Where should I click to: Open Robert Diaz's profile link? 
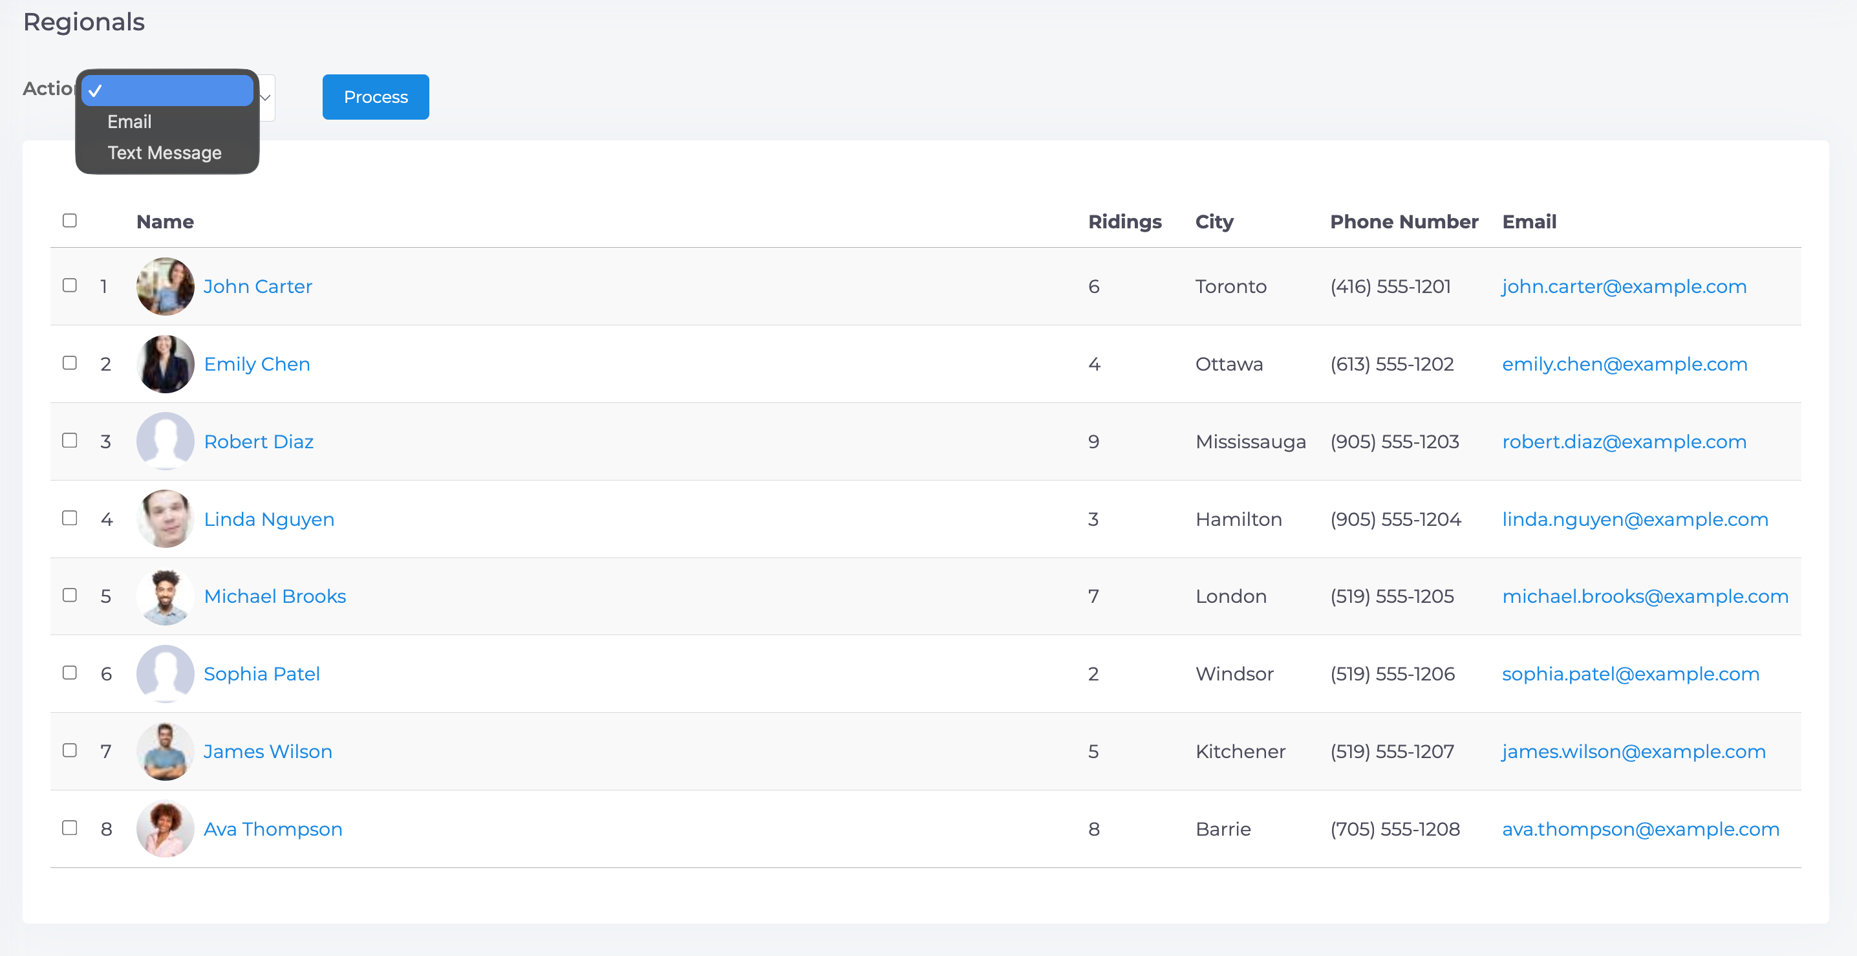tap(259, 441)
